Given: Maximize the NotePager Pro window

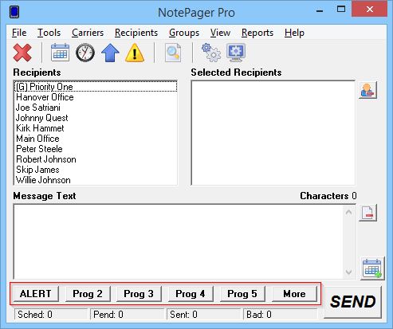Looking at the screenshot, I should click(x=341, y=10).
